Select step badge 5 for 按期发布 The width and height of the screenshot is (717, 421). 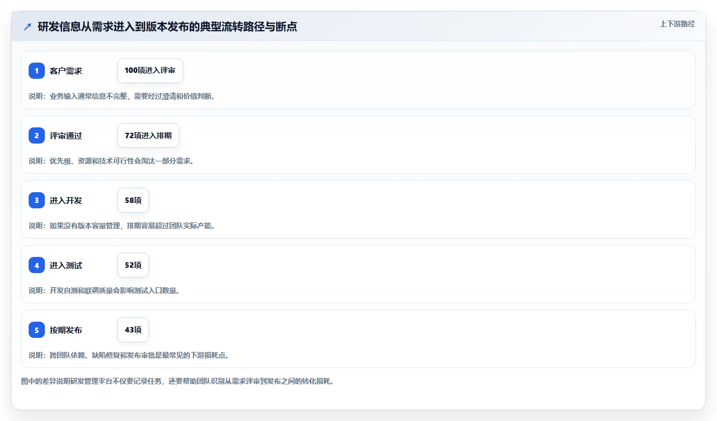tap(37, 330)
